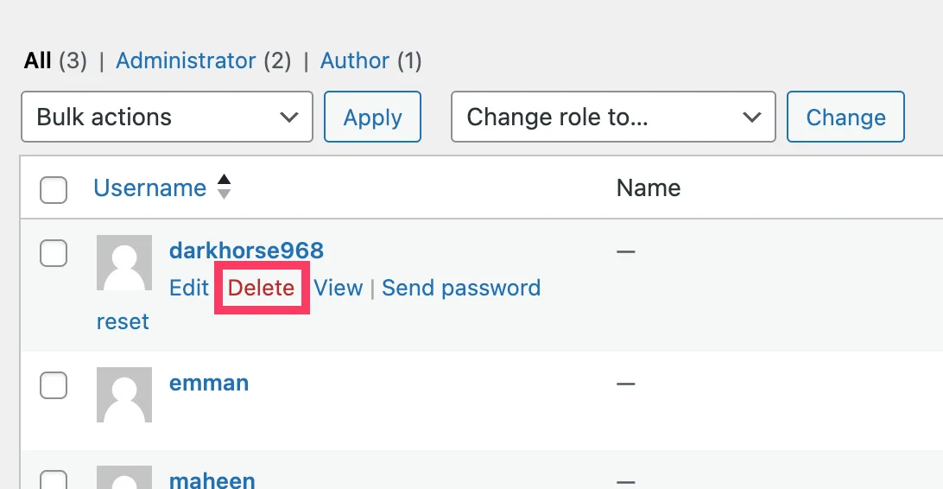Check the box for user darkhorse968

click(54, 253)
